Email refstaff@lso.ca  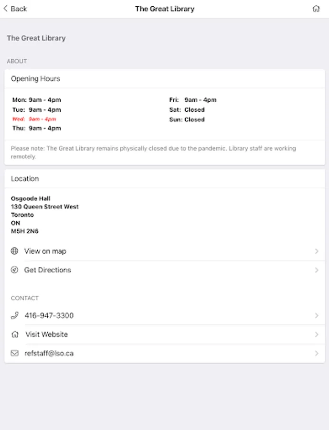[49, 354]
